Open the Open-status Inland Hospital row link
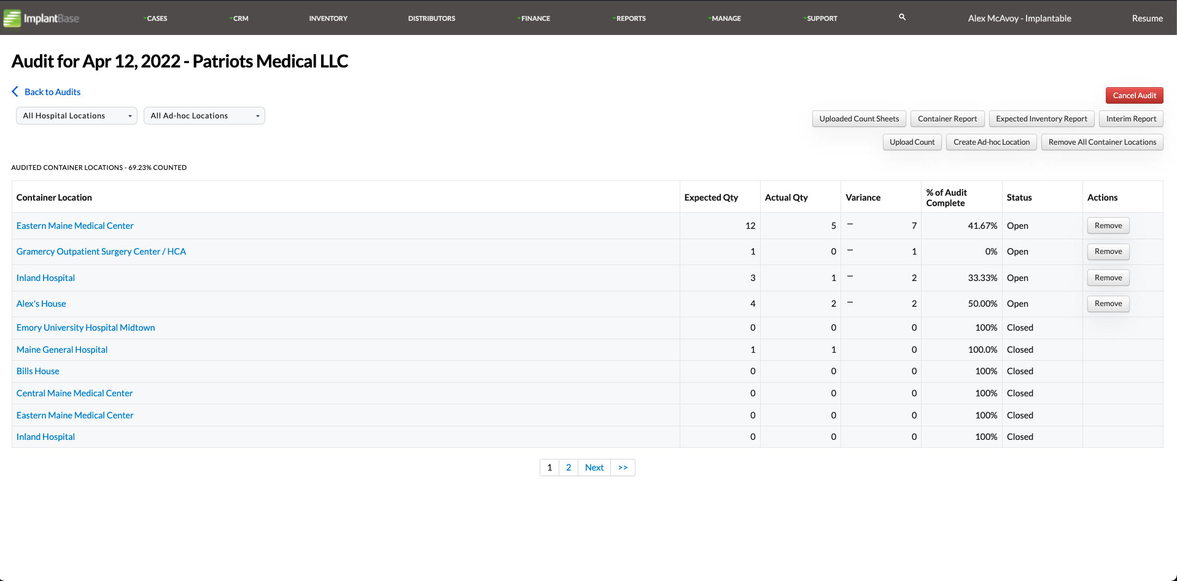Viewport: 1177px width, 581px height. coord(45,278)
